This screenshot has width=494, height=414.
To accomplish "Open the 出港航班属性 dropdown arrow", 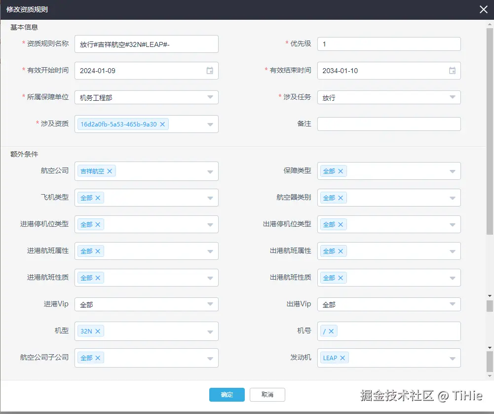I will tap(453, 251).
